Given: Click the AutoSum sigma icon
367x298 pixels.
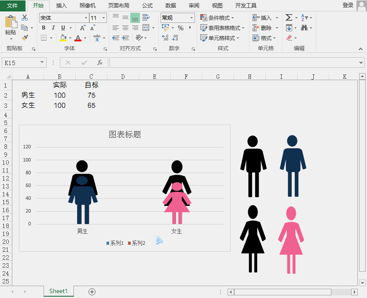Looking at the screenshot, I should click(x=289, y=18).
